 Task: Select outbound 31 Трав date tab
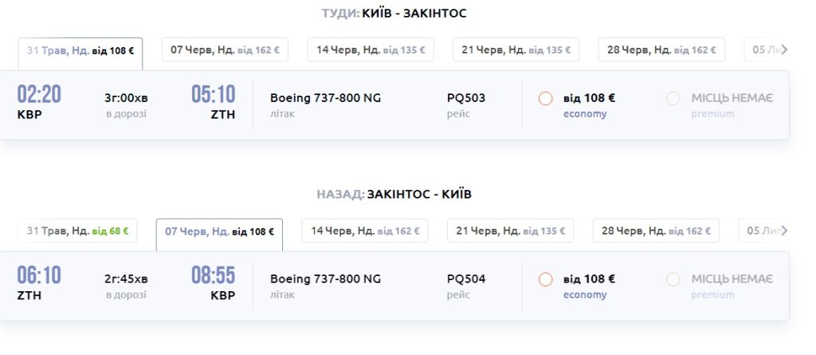click(80, 50)
